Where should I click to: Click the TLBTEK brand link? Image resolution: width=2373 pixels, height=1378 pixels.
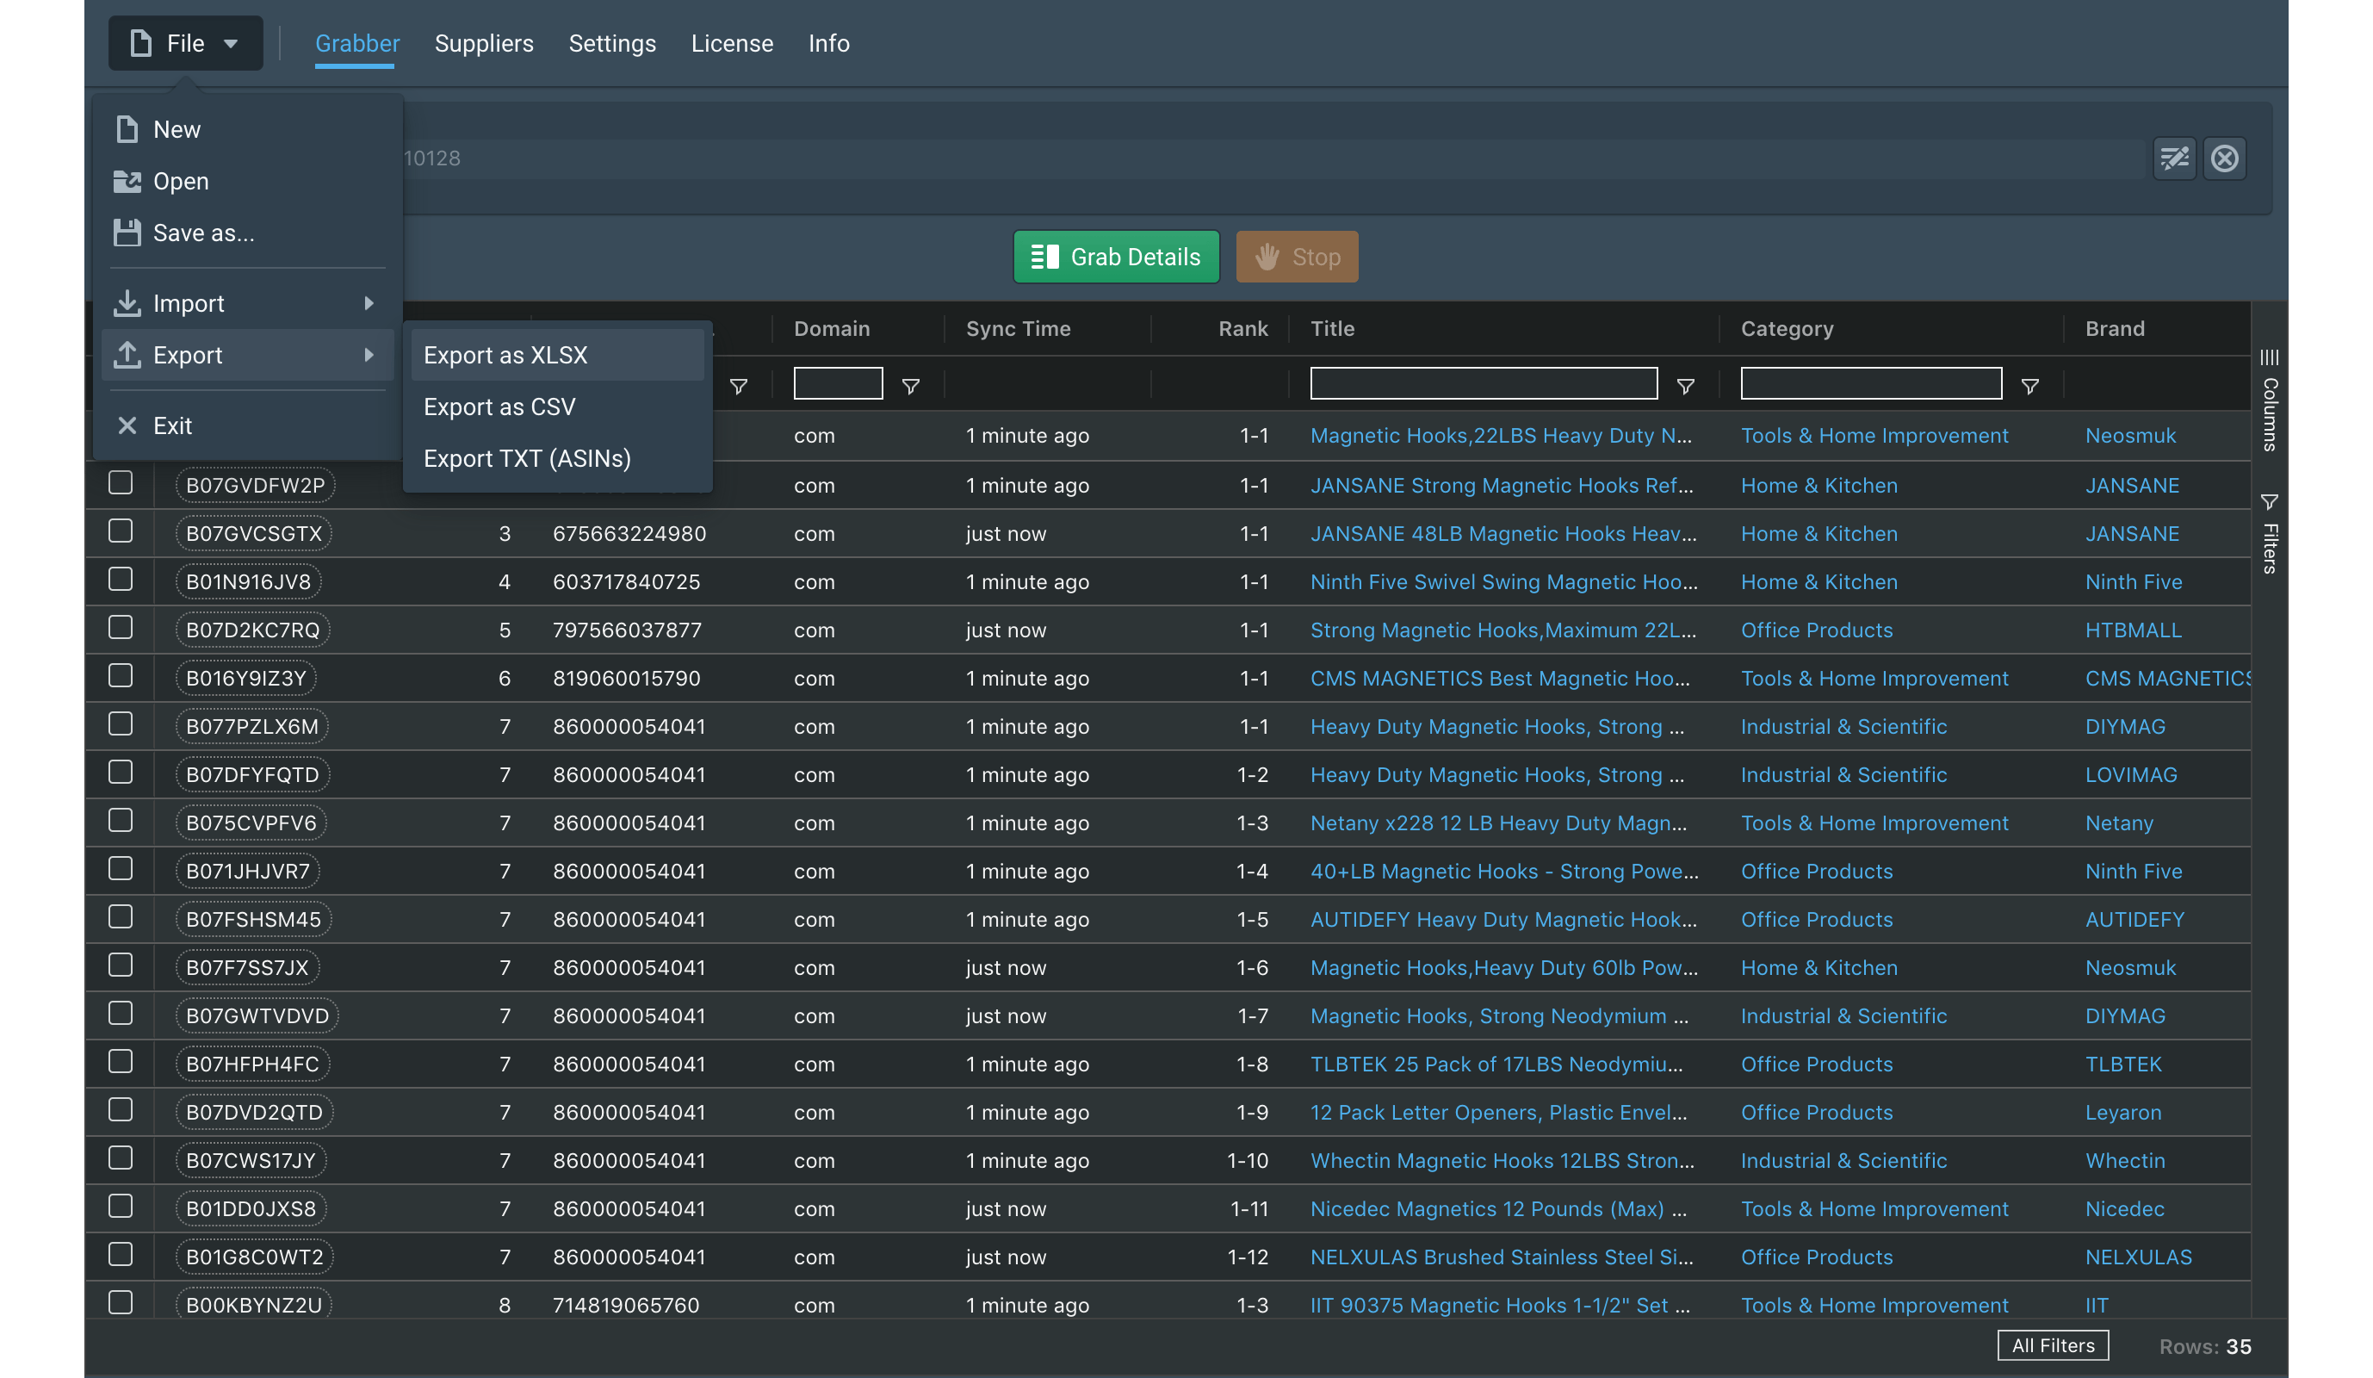tap(2123, 1065)
